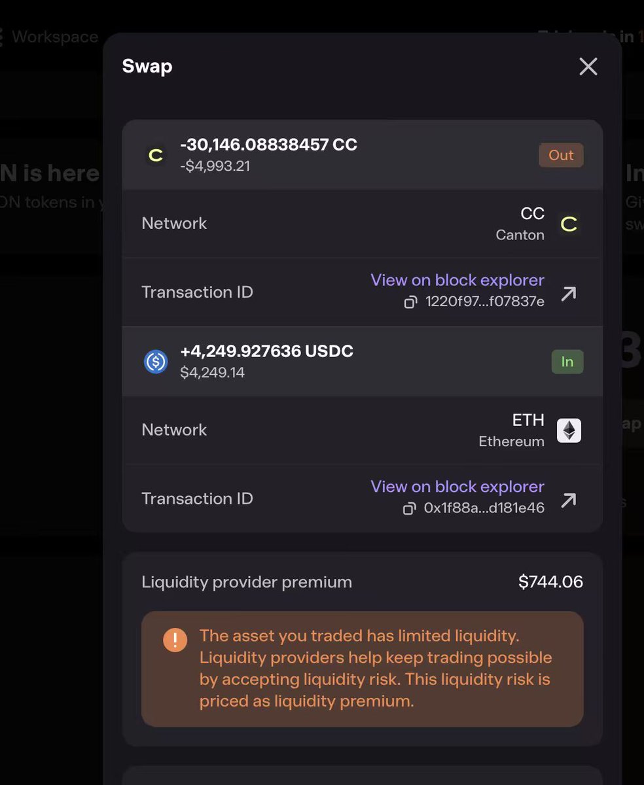
Task: Click the green In badge
Action: [567, 362]
